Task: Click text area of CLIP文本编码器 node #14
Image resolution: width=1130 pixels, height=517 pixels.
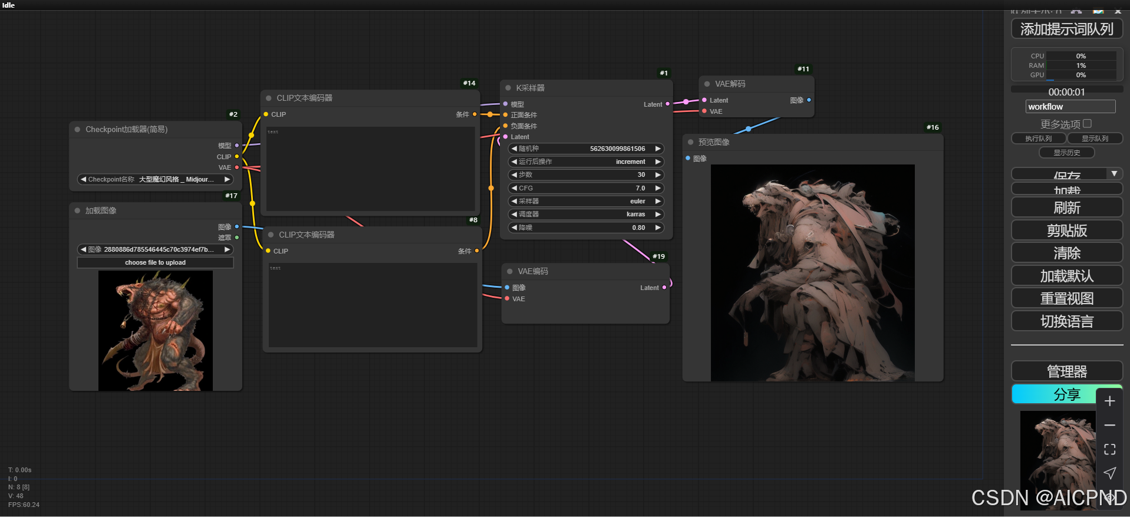Action: tap(371, 169)
